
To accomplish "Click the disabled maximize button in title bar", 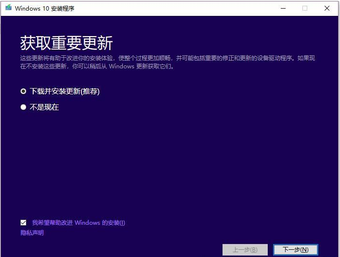I will [305, 8].
